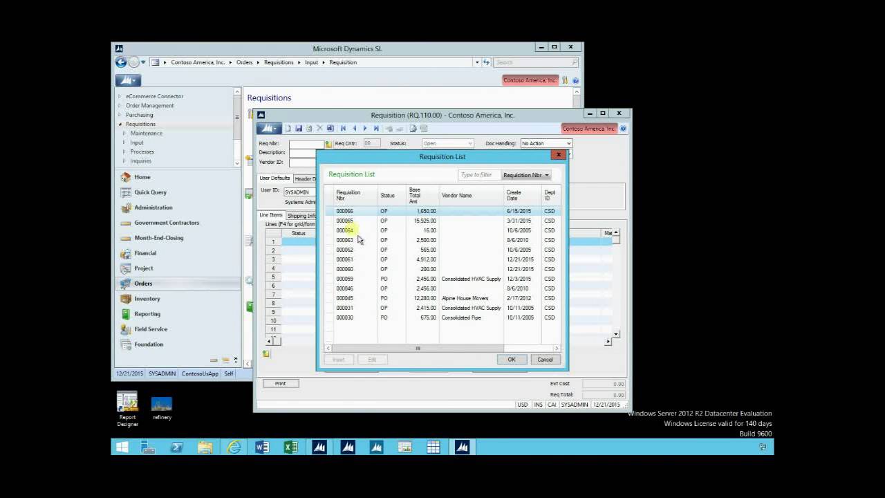Open the Project module

[x=143, y=268]
